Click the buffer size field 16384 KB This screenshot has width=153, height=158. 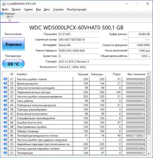coord(140,34)
